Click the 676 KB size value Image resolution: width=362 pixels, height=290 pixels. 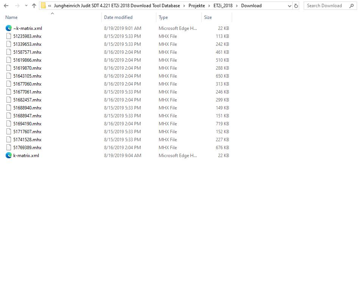coord(222,148)
